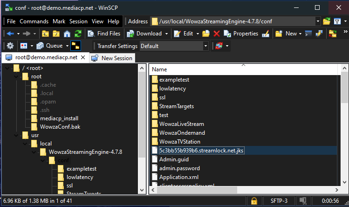Open the view style dropdown arrow

(32, 46)
